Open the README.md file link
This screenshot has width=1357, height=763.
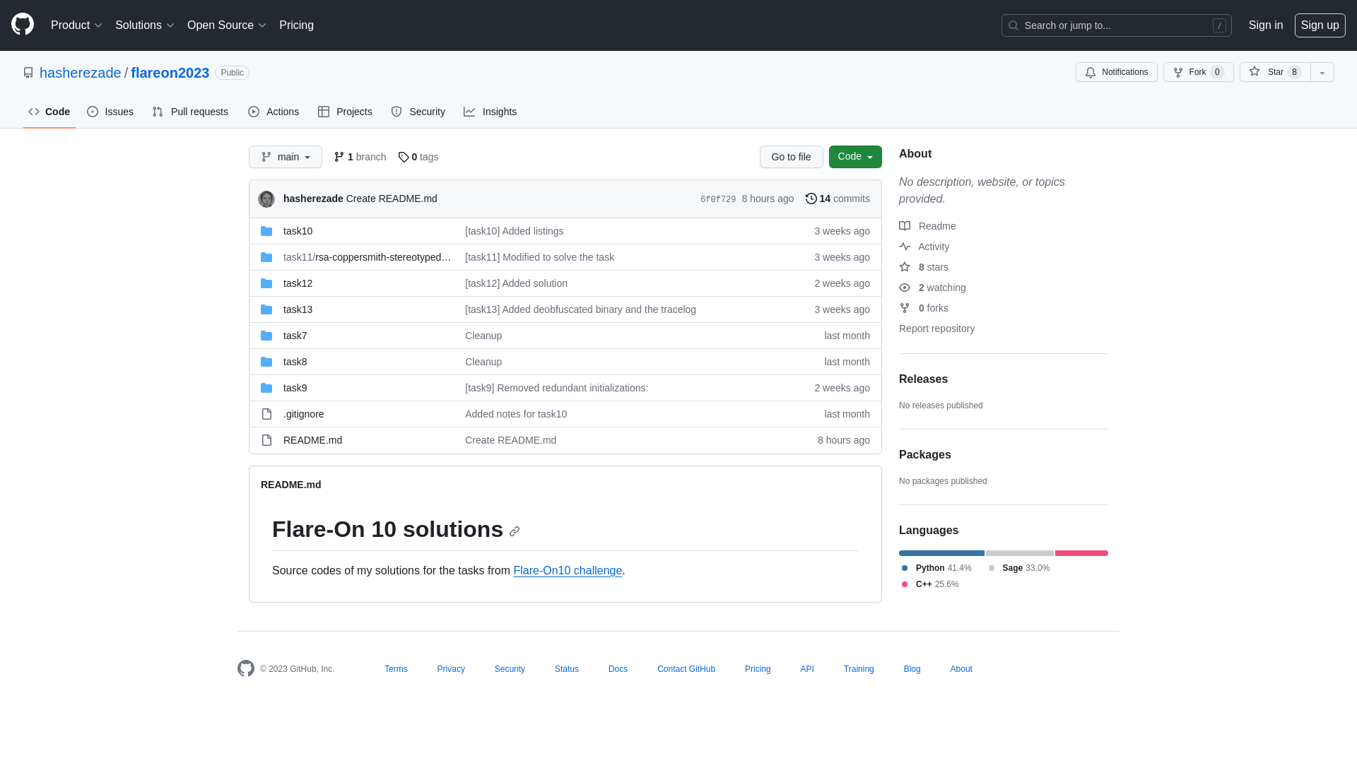click(312, 440)
